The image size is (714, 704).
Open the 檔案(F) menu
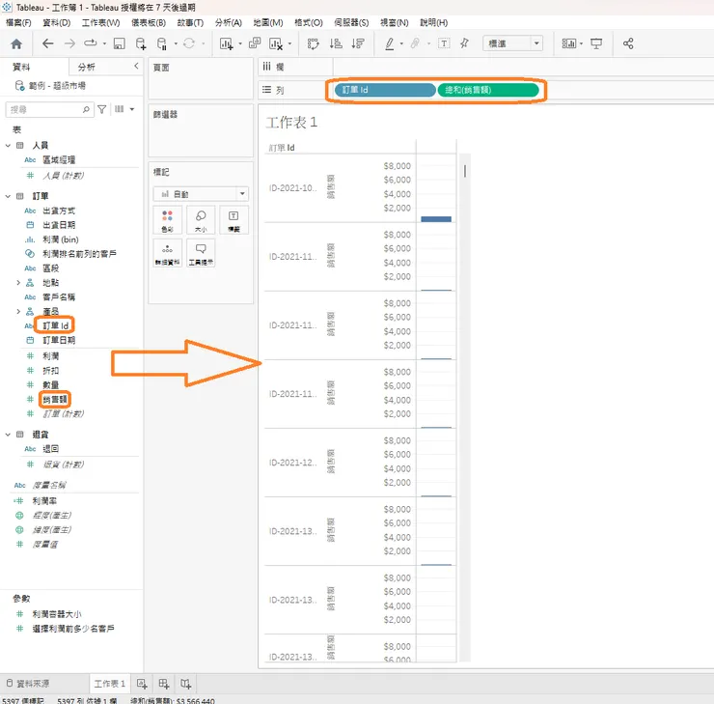18,22
